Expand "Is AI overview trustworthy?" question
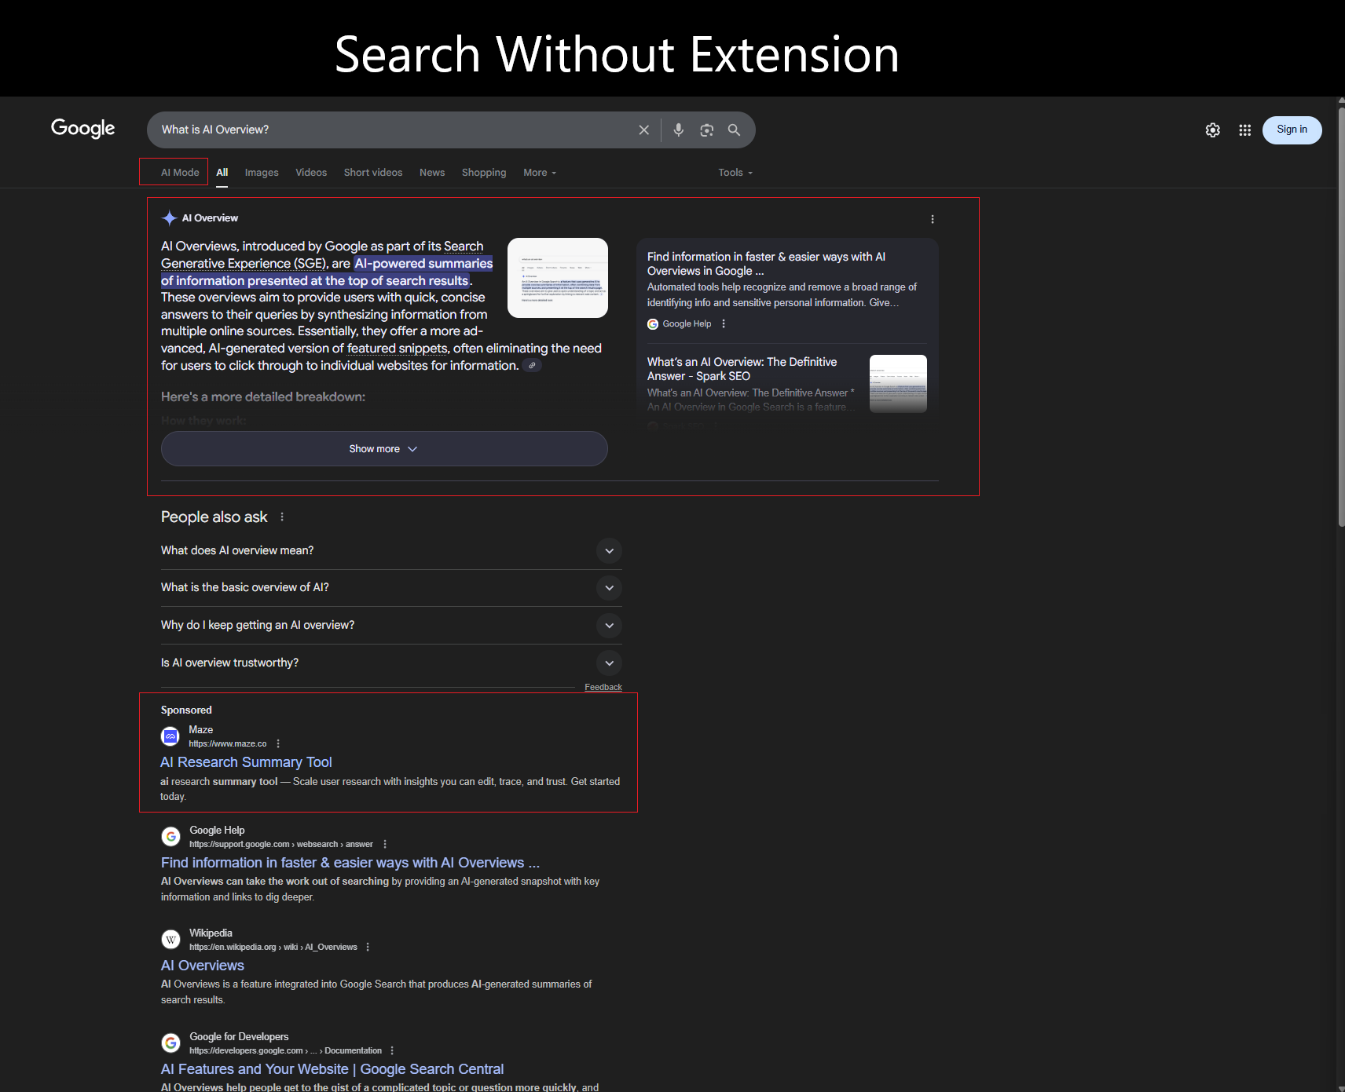The height and width of the screenshot is (1092, 1345). 391,663
